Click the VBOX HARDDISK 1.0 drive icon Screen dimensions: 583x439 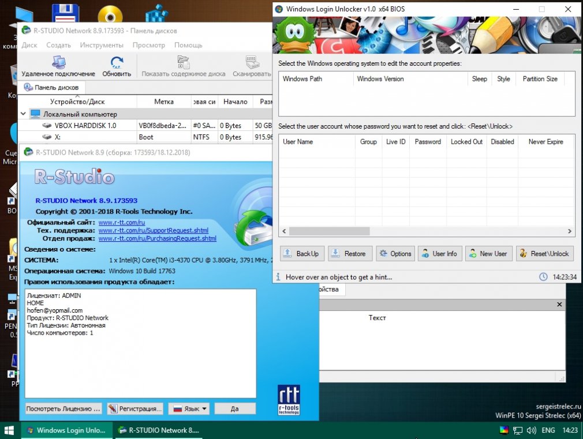47,126
